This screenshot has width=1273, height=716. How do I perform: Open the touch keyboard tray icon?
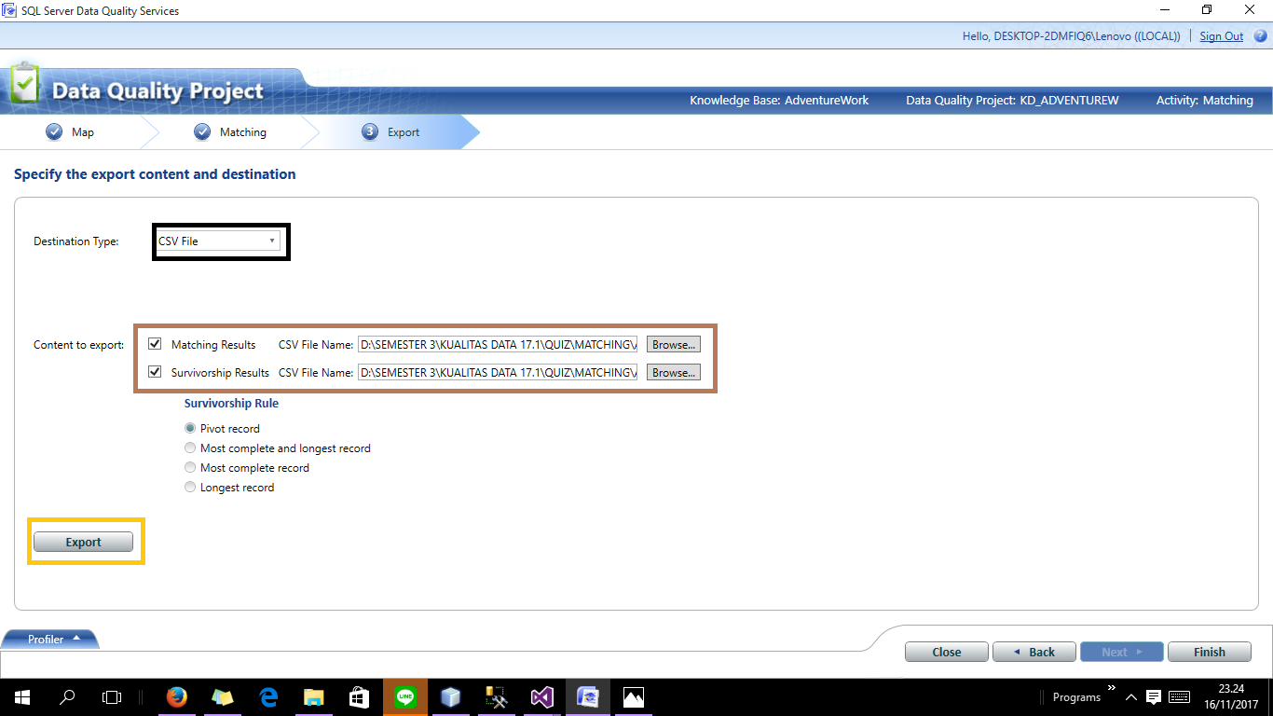[x=1179, y=697]
